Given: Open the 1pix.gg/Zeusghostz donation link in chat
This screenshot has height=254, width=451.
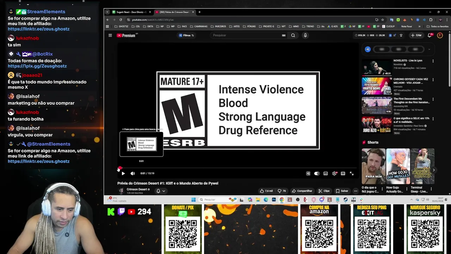Looking at the screenshot, I should [37, 66].
